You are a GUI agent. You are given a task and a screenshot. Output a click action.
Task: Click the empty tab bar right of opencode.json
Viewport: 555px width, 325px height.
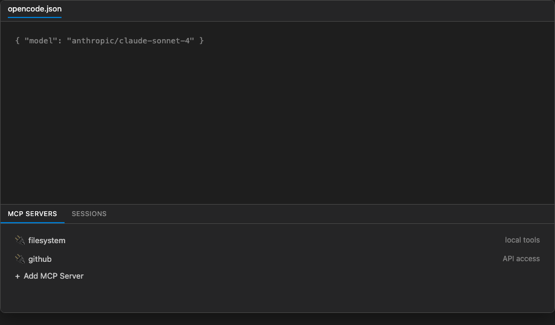[x=308, y=11]
